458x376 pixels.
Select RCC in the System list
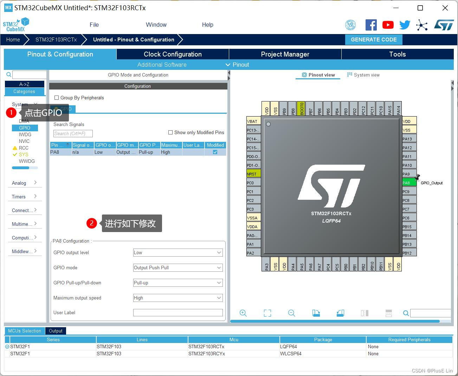[x=24, y=148]
